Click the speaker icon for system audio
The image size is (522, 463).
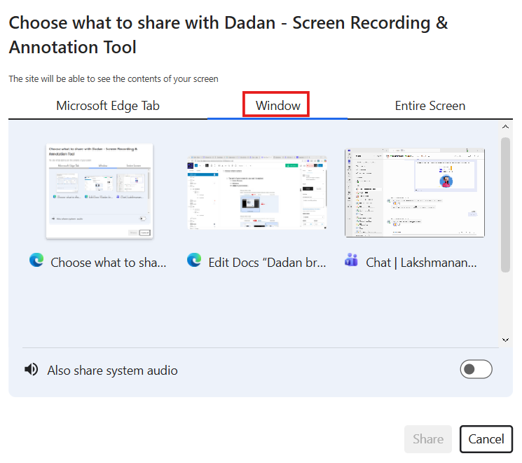31,369
